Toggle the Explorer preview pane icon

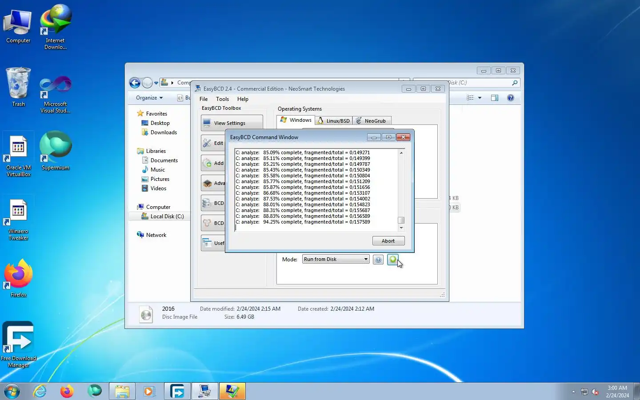[x=495, y=98]
